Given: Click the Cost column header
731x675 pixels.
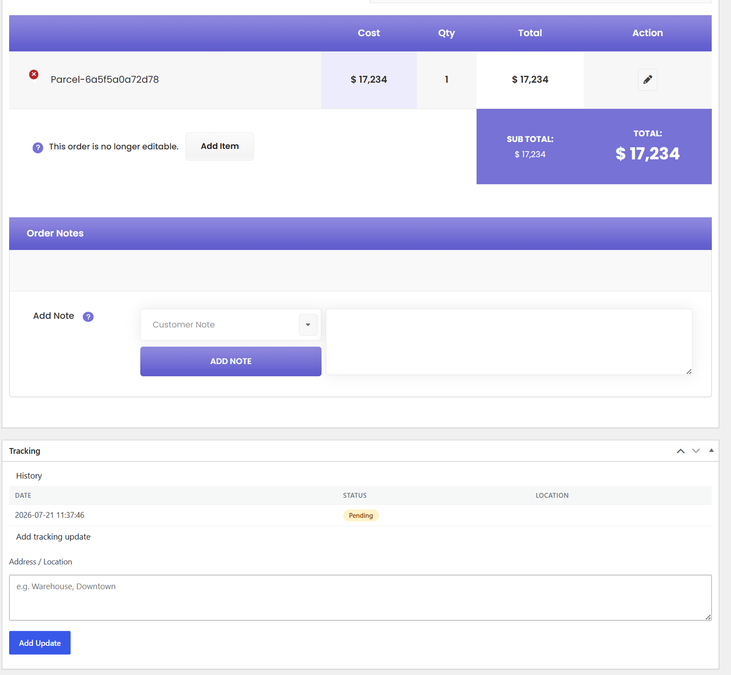Looking at the screenshot, I should (x=369, y=33).
